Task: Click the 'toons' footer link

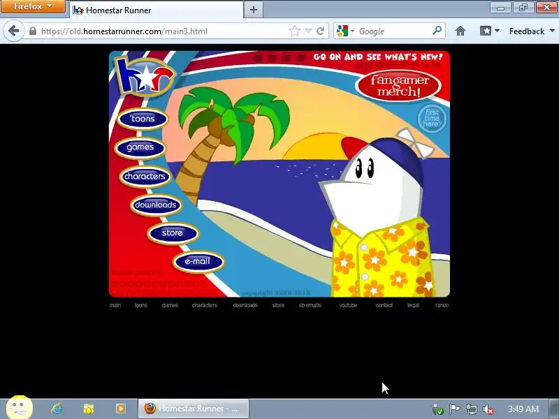Action: (141, 305)
